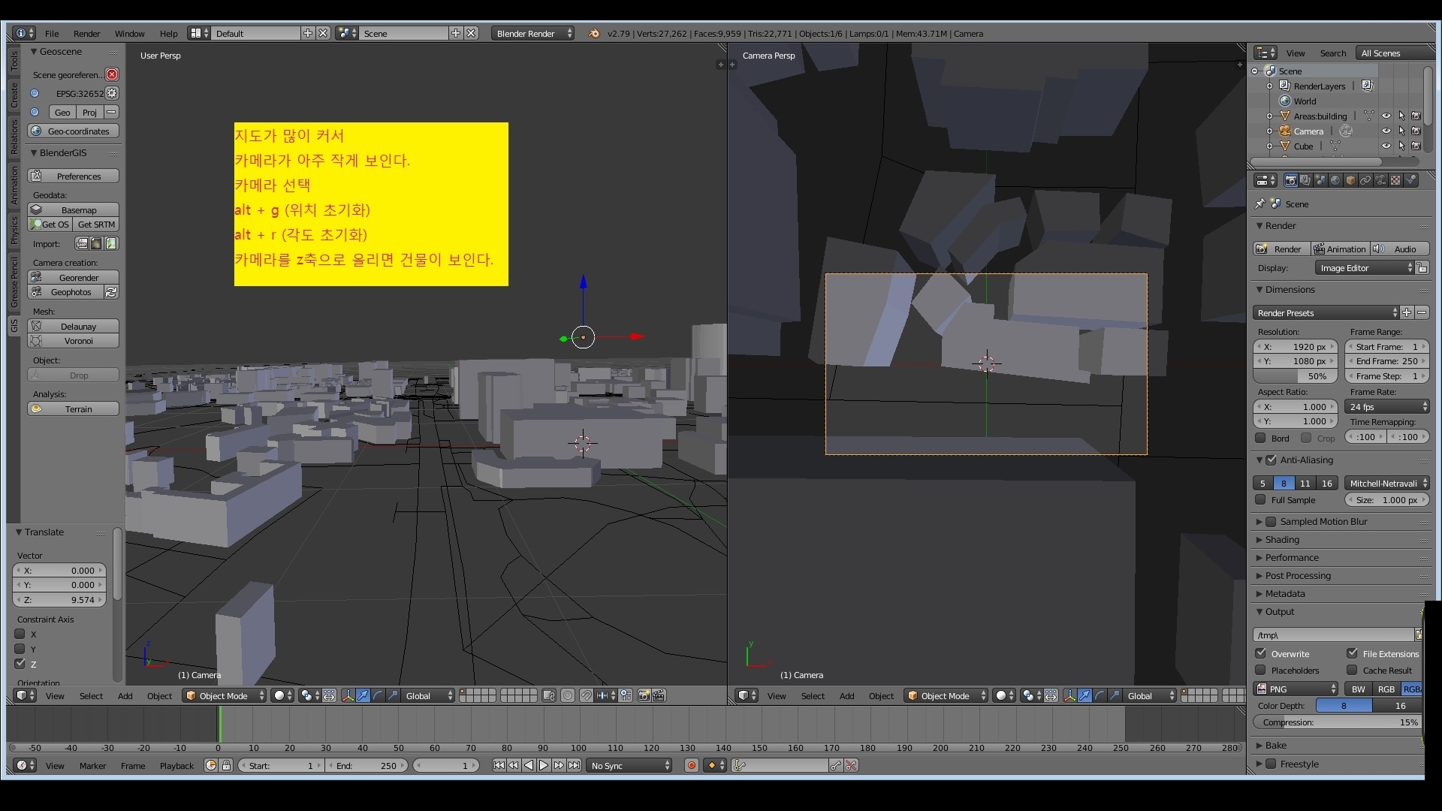The image size is (1442, 811).
Task: Select translate manipulator arrow in left viewport header
Action: [x=363, y=695]
